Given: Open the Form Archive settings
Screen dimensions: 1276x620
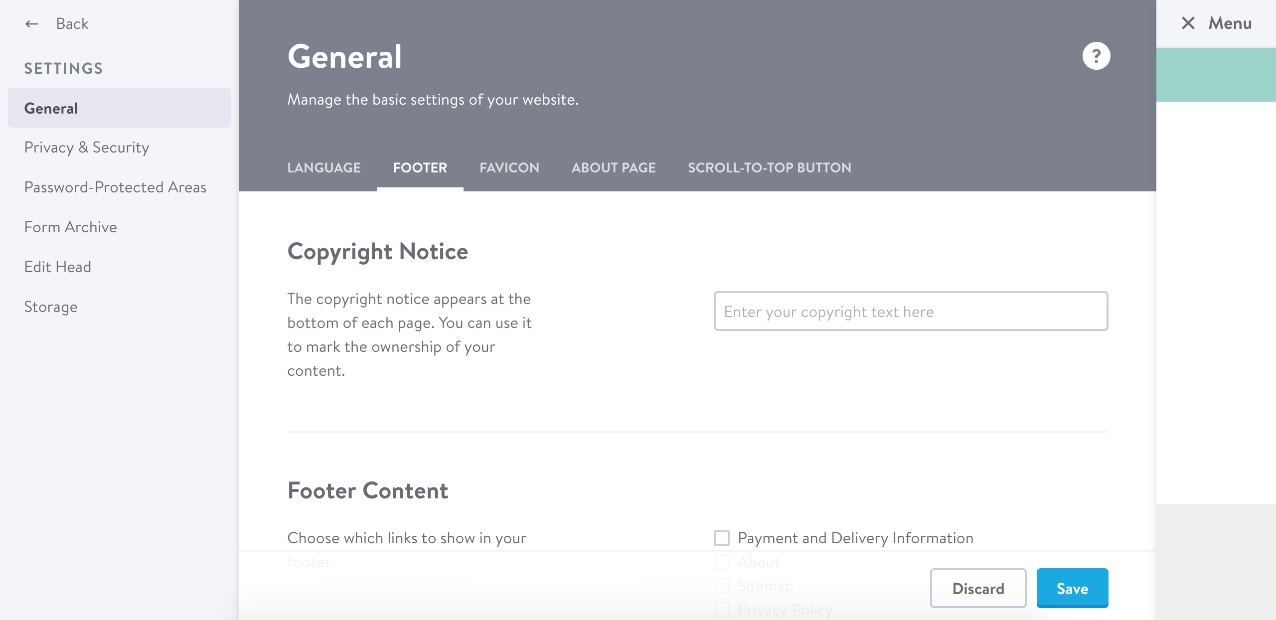Looking at the screenshot, I should click(71, 227).
